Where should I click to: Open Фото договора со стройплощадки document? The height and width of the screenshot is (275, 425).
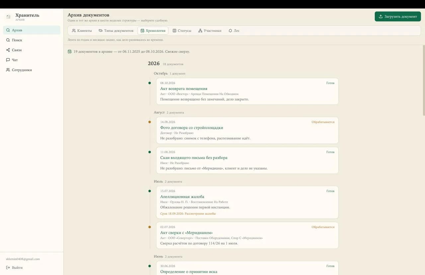[x=192, y=128]
